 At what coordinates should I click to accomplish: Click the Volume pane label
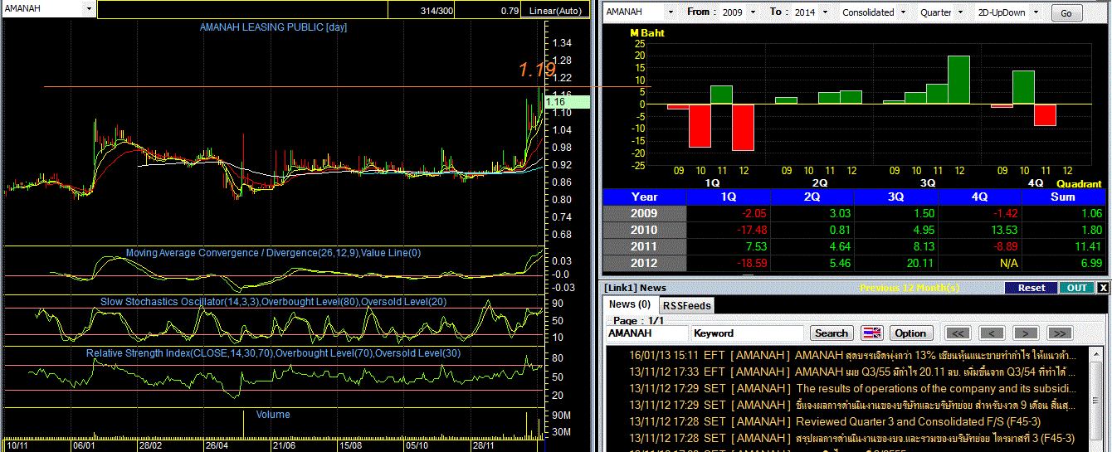[x=273, y=414]
